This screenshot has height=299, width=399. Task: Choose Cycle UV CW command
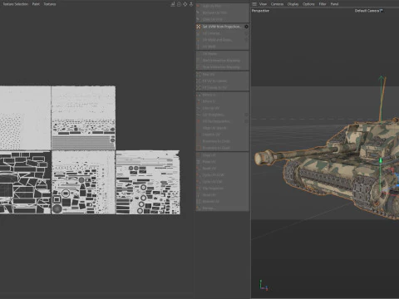[222, 182]
